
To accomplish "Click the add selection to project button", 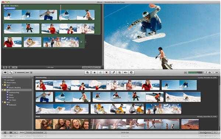I will [87, 72].
